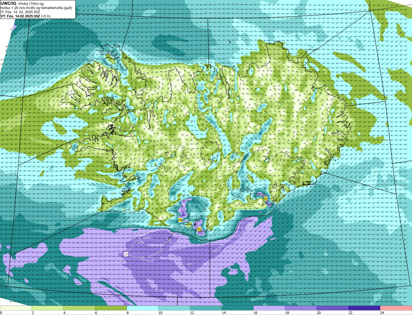
Task: Click the yellow 25 gust label in southeast
Action: (266, 199)
